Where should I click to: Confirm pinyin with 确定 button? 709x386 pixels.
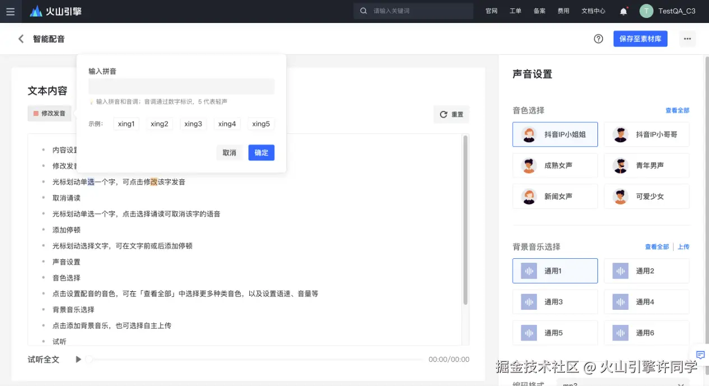[x=261, y=152]
